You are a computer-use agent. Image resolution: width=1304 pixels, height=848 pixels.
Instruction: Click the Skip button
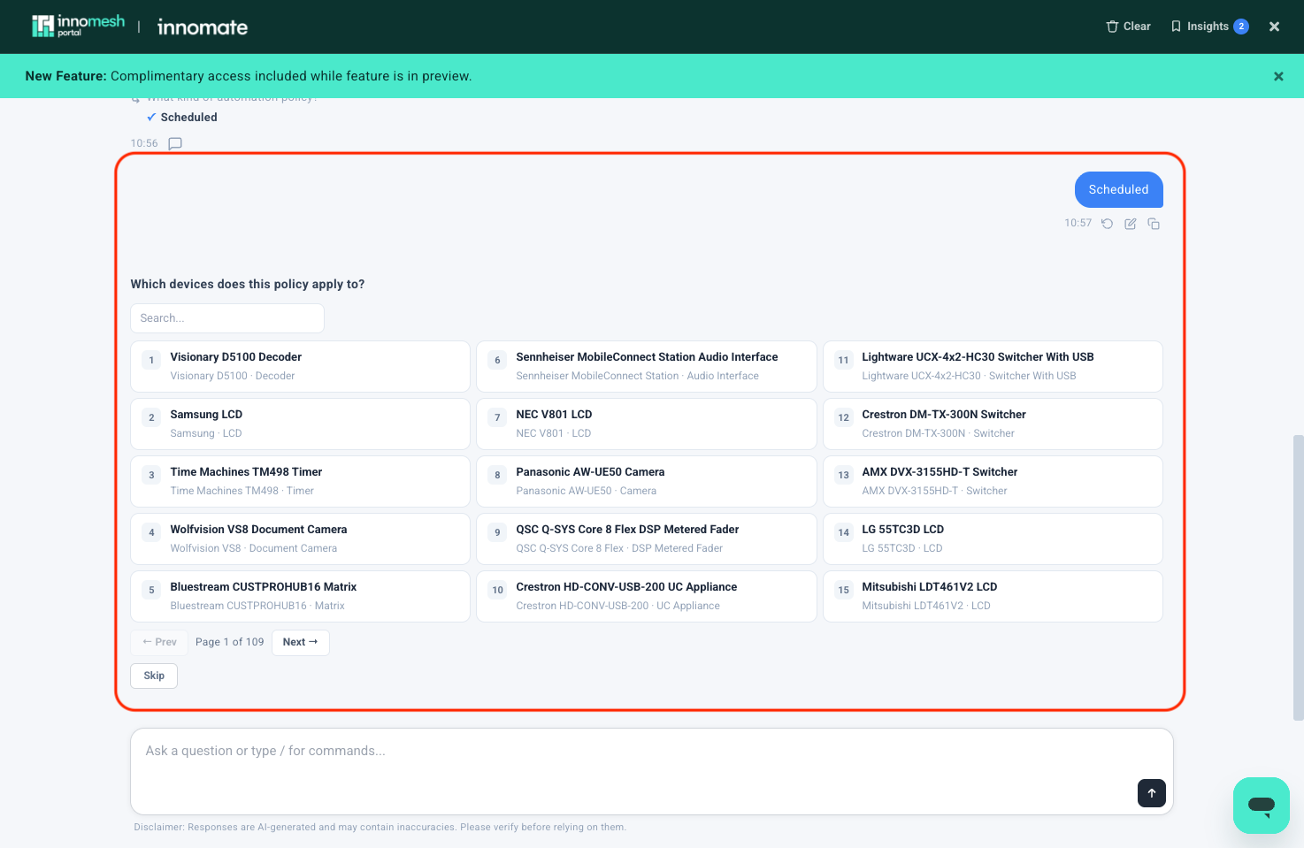pos(154,676)
